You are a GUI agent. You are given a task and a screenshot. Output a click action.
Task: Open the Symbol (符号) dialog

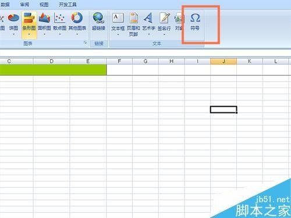pyautogui.click(x=195, y=21)
